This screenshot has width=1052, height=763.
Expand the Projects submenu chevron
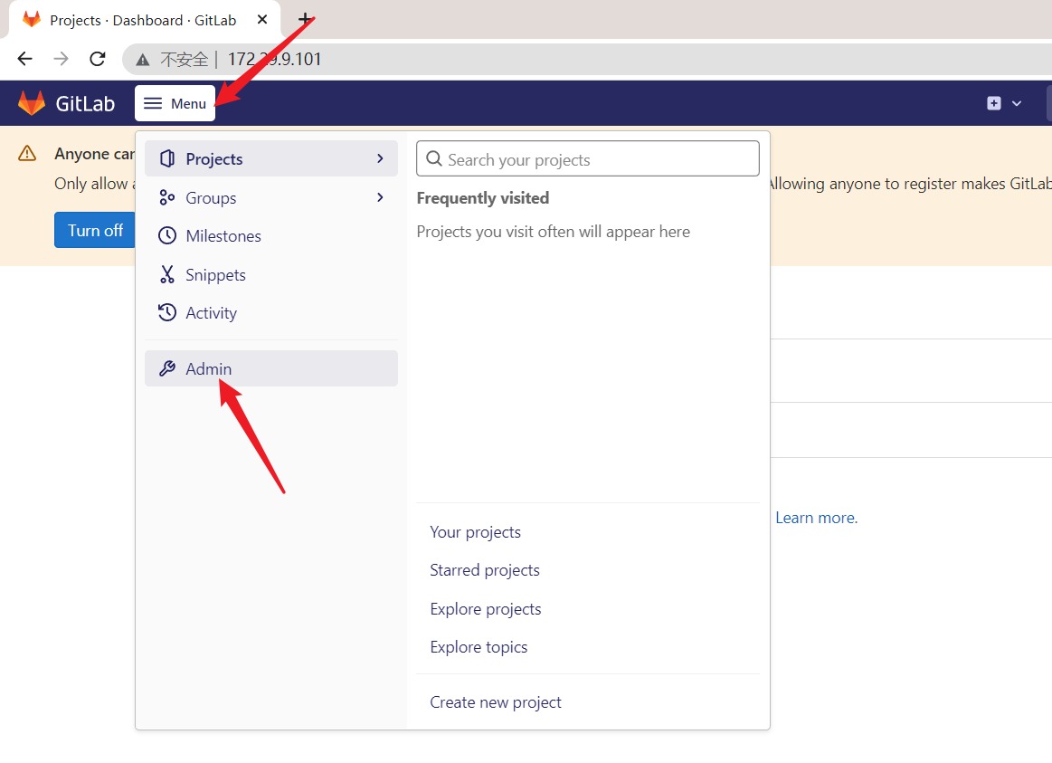381,159
